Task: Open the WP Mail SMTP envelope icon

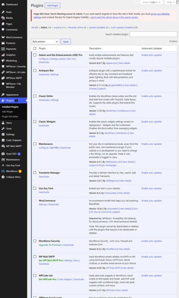Action: (3, 146)
